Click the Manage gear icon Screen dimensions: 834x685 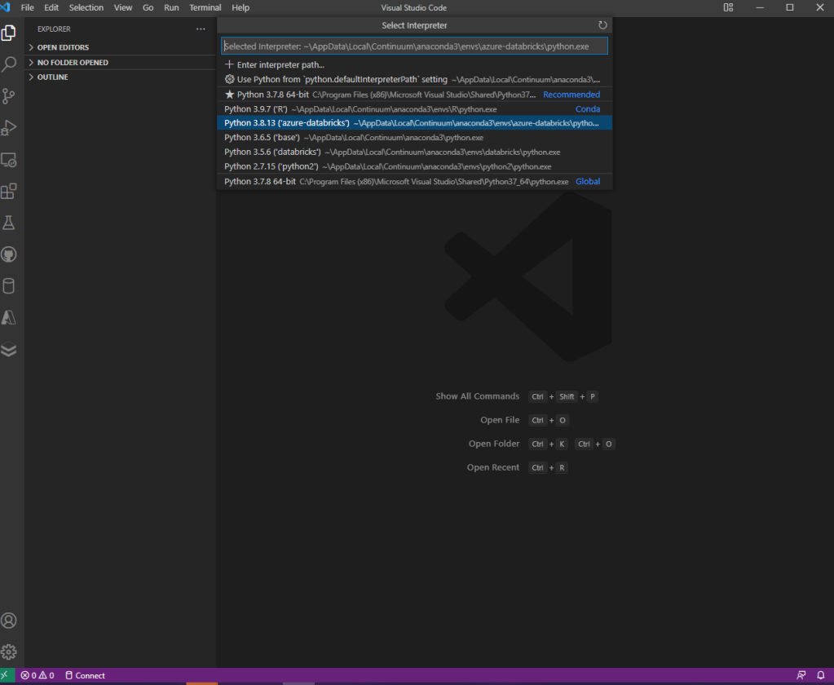(9, 652)
